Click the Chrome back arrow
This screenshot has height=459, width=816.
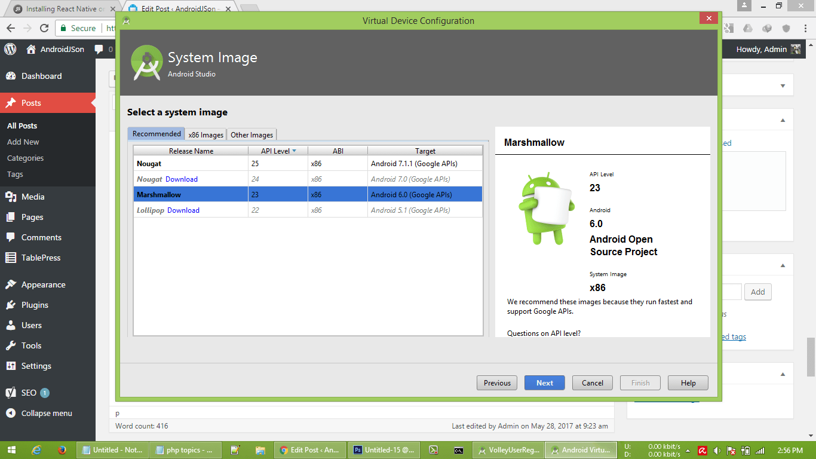coord(11,28)
